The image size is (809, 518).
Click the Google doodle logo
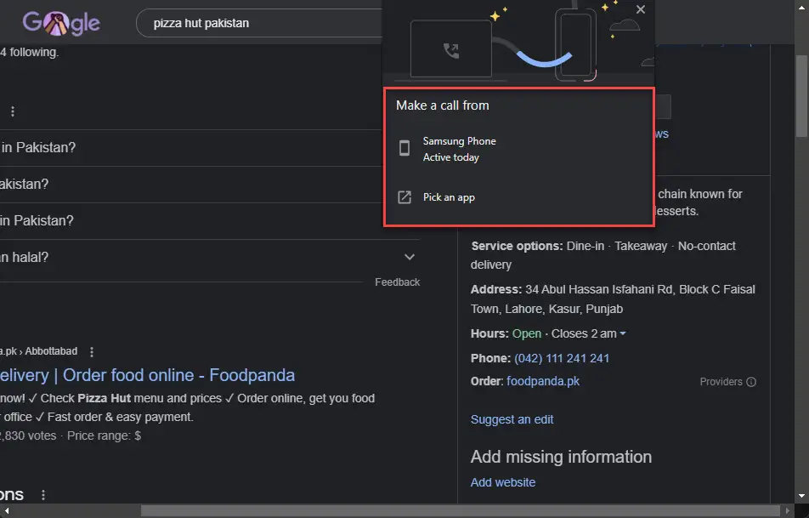tap(61, 23)
